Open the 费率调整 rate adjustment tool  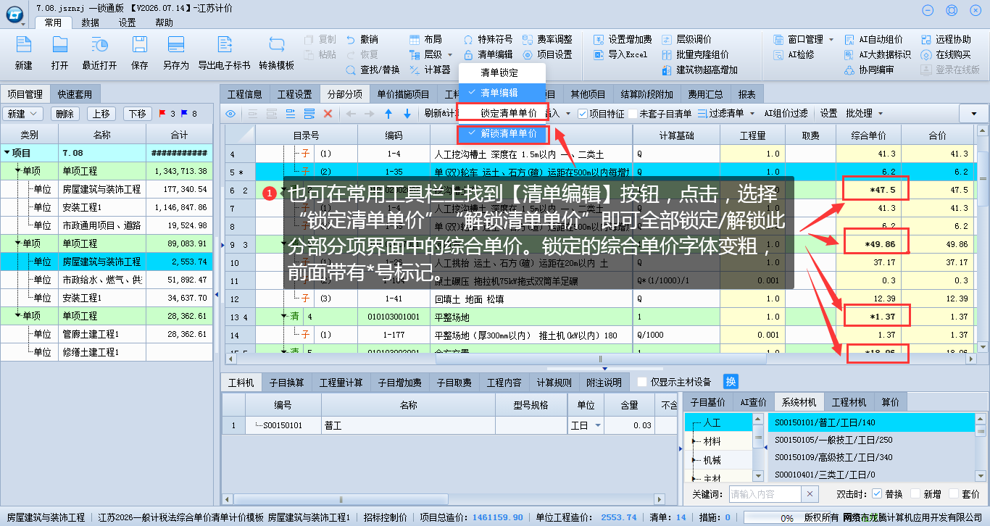click(x=547, y=39)
